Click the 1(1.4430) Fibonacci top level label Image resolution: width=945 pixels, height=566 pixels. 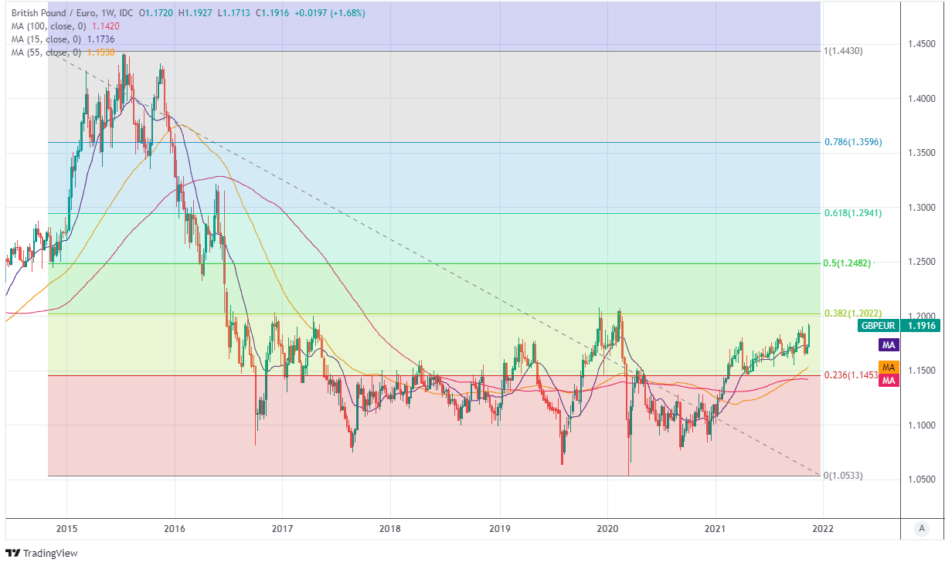click(842, 51)
